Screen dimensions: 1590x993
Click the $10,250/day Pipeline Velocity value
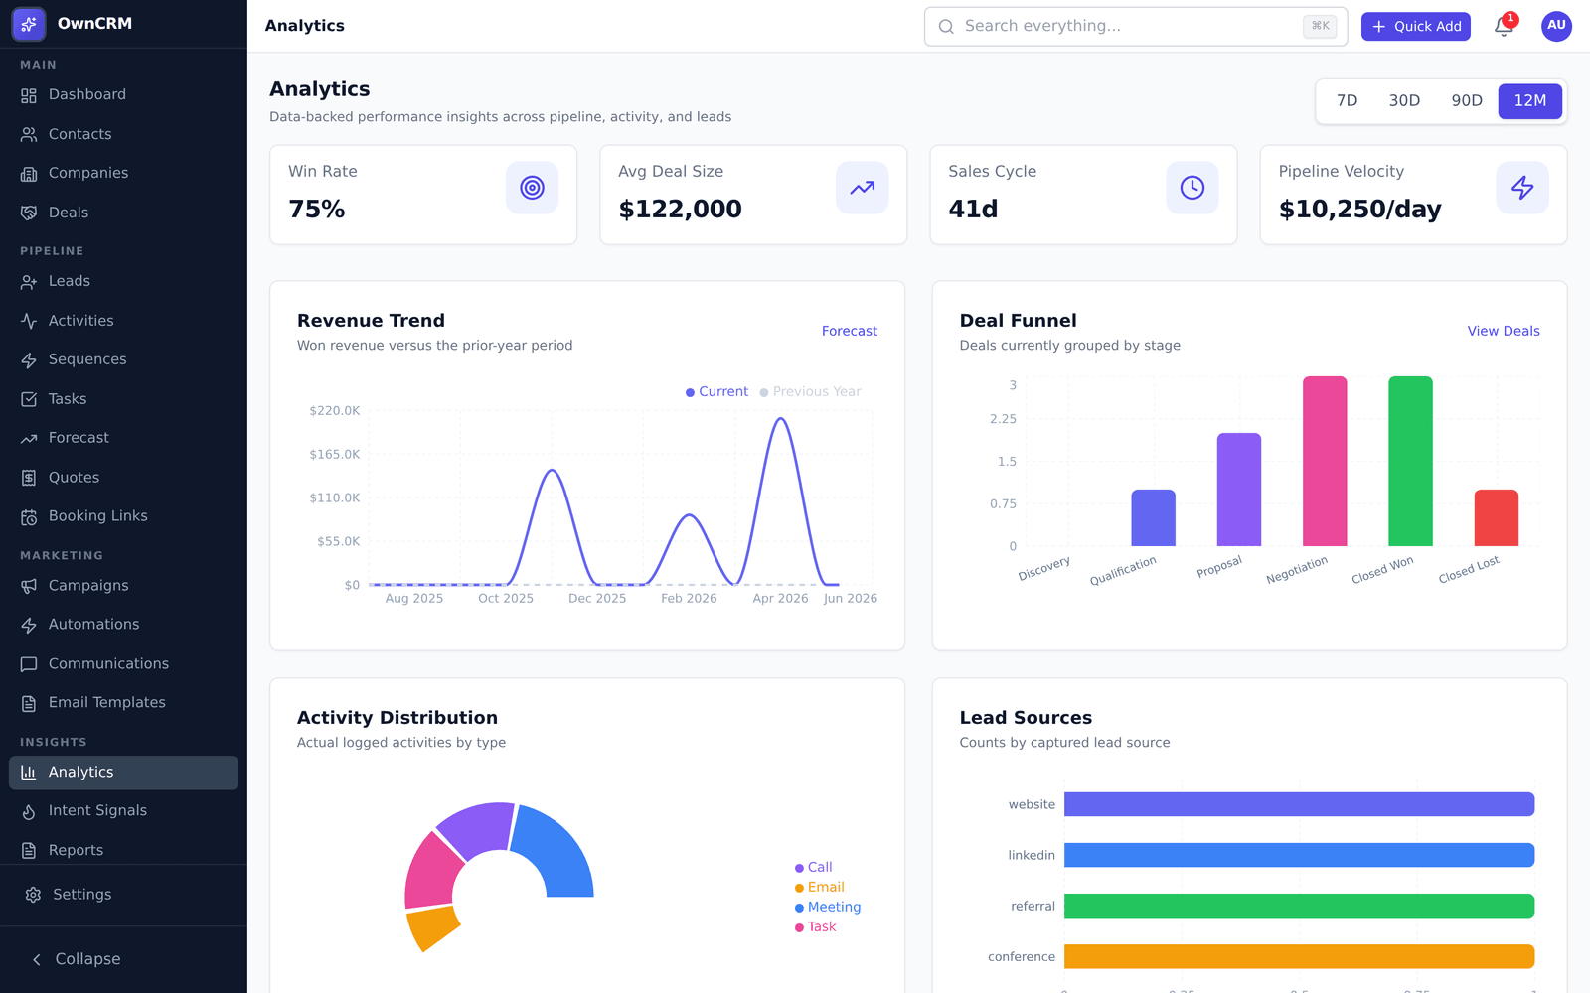[1359, 210]
